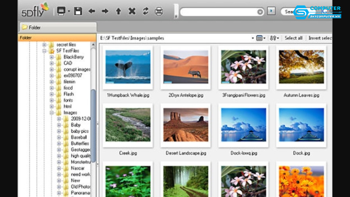The height and width of the screenshot is (197, 350).
Task: Click the save disk icon in toolbar
Action: [x=78, y=11]
